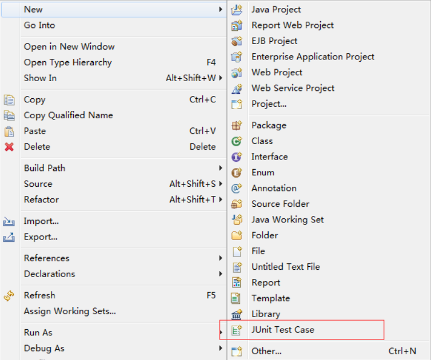Click the Interface icon in the submenu
The image size is (431, 360).
click(237, 157)
